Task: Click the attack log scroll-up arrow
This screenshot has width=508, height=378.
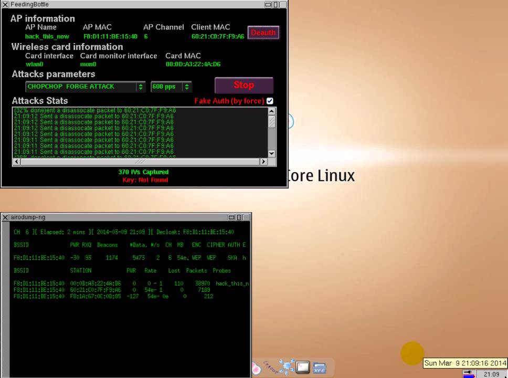Action: 271,111
